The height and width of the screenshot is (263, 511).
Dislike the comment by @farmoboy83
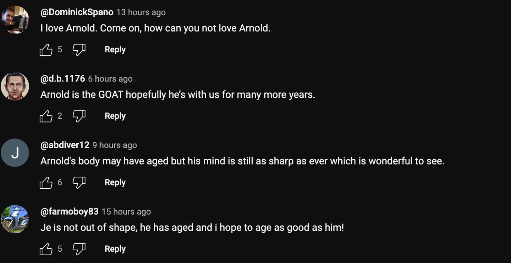point(79,249)
